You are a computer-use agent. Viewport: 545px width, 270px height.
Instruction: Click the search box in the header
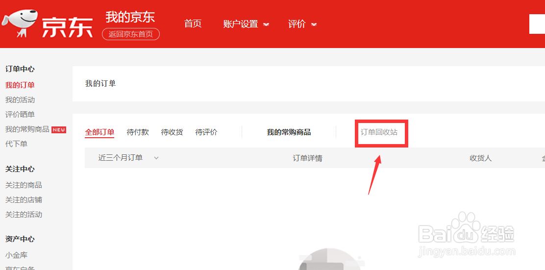[537, 24]
